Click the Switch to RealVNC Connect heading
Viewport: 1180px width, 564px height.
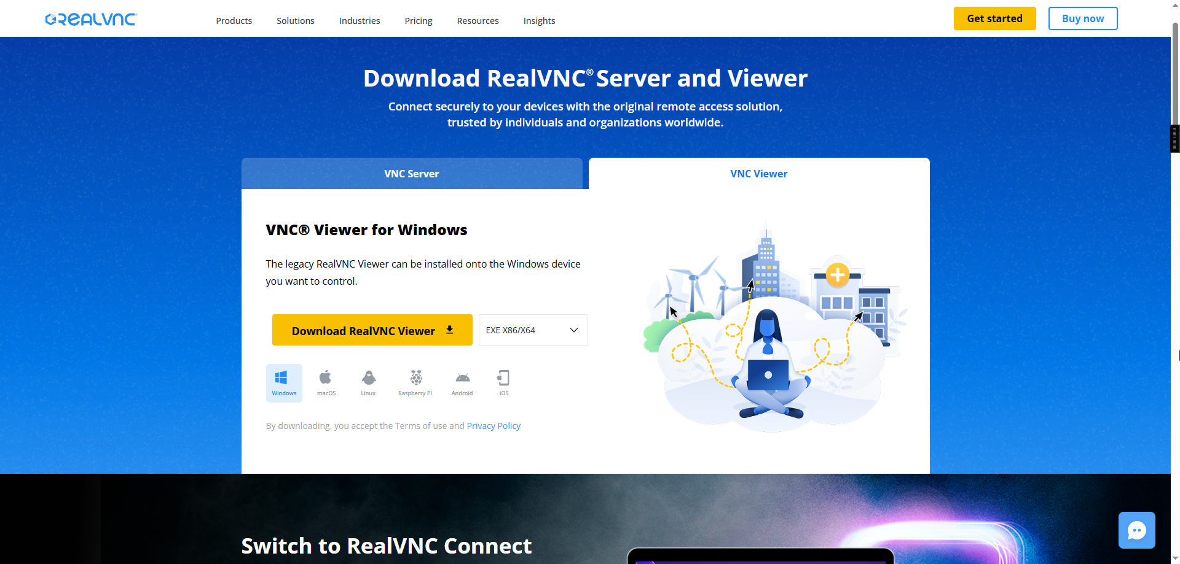pos(387,546)
